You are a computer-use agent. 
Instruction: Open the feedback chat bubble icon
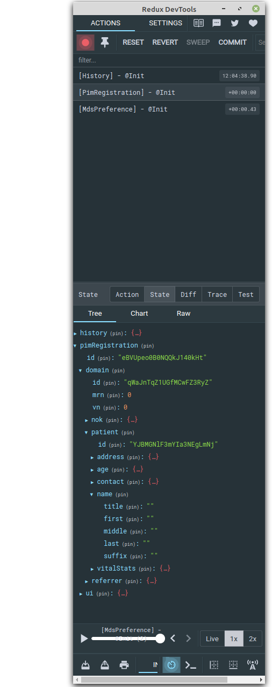click(217, 23)
